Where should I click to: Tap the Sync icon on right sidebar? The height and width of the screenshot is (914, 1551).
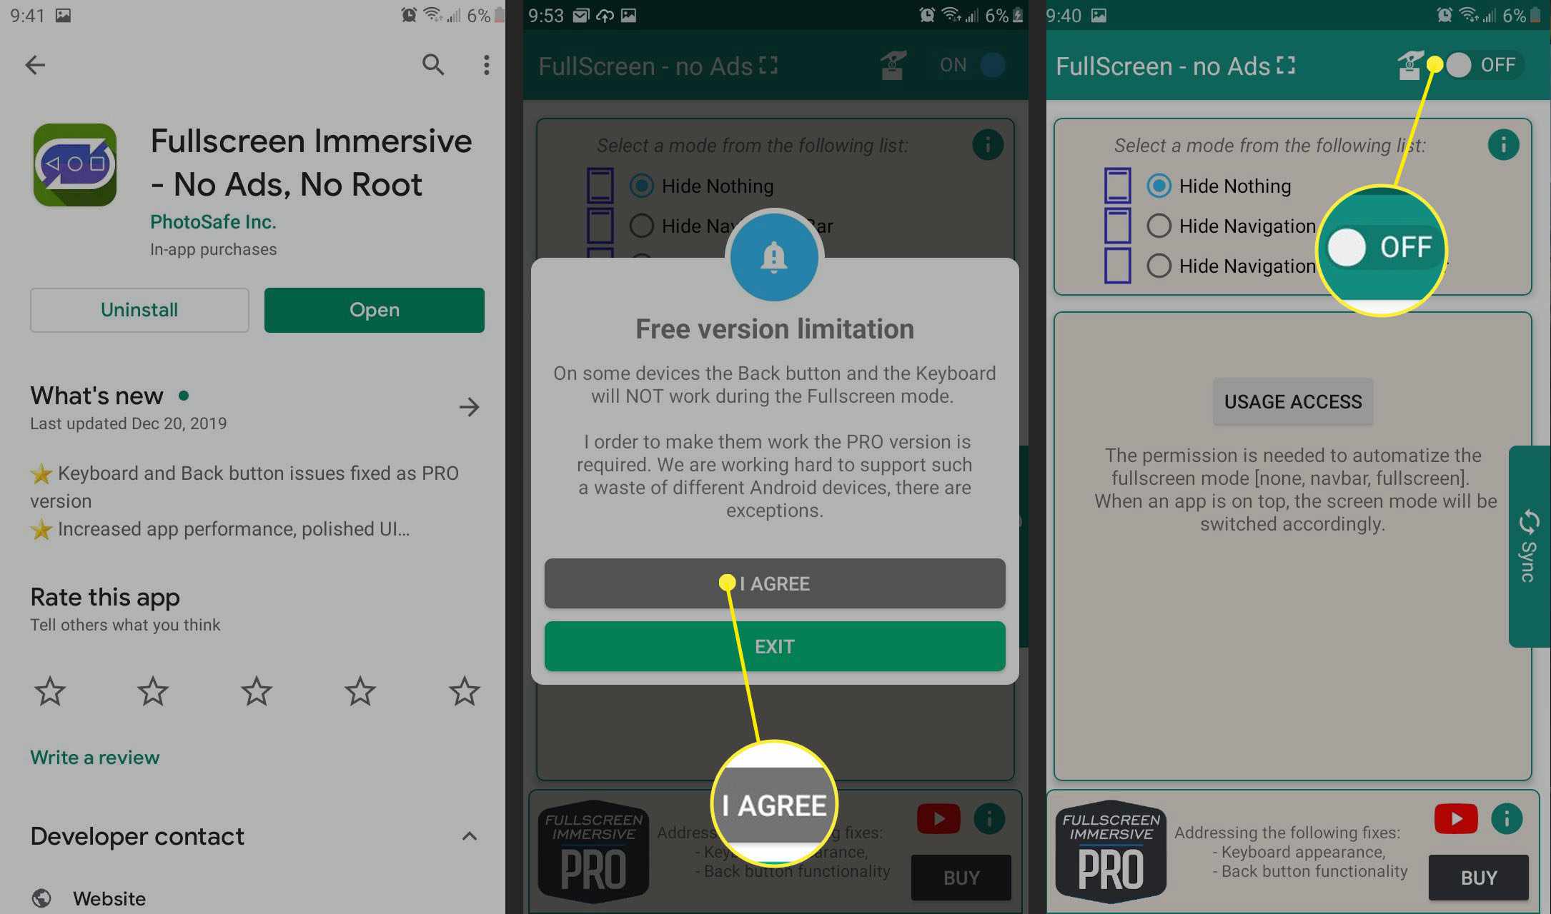pos(1528,545)
